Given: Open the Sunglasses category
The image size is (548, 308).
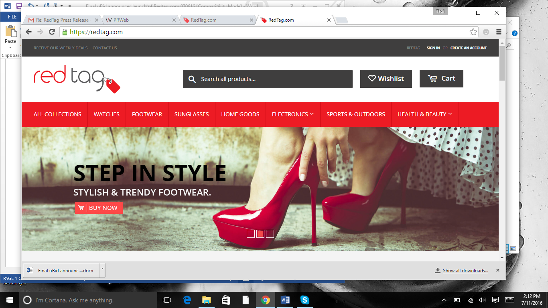Looking at the screenshot, I should (192, 114).
